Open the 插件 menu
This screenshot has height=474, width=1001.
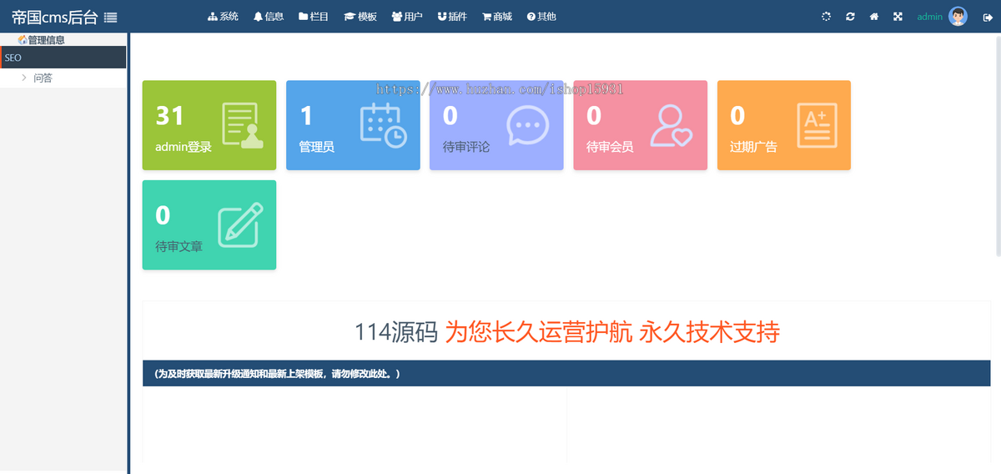(452, 17)
